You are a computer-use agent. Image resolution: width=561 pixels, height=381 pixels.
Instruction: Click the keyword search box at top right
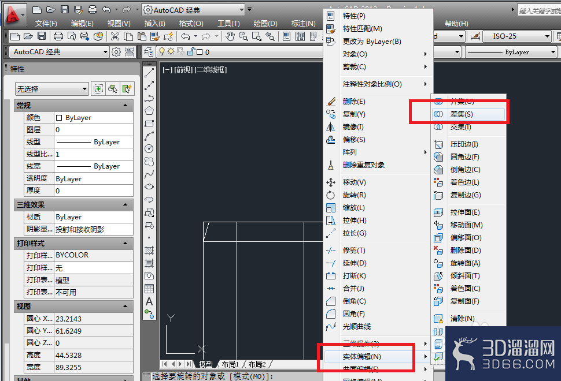point(539,11)
